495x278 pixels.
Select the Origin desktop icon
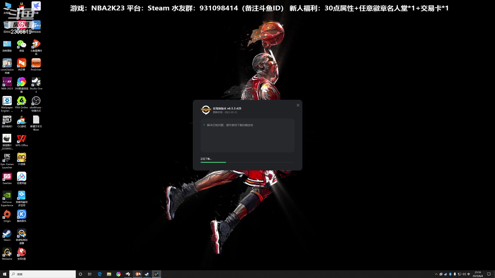[7, 216]
